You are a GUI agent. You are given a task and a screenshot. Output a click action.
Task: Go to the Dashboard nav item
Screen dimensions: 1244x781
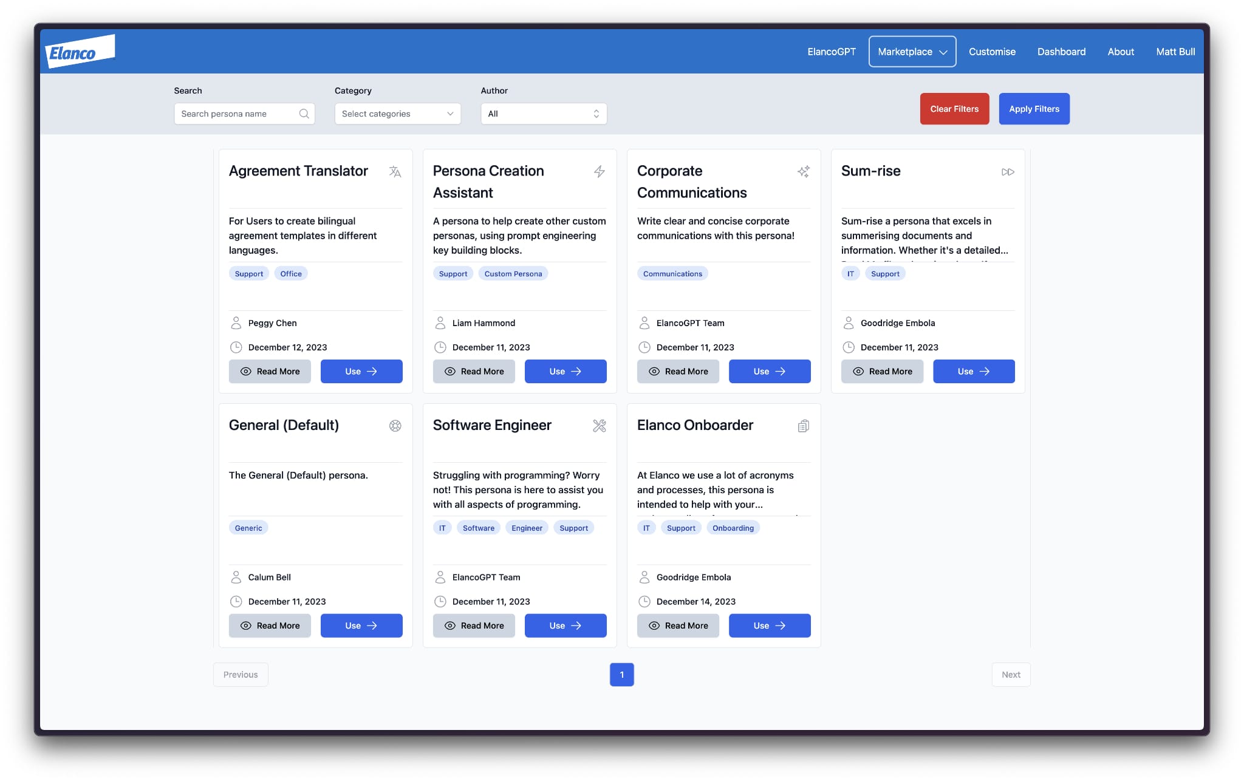pos(1061,52)
